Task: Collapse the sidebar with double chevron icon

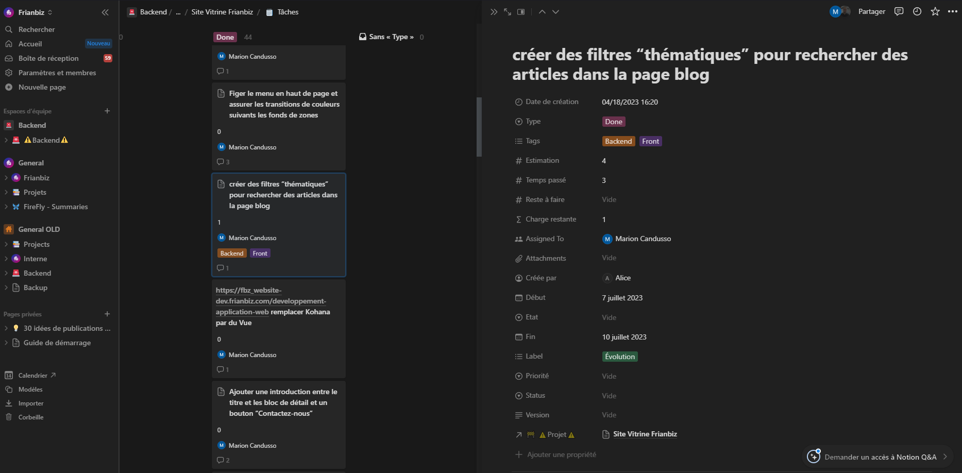Action: tap(105, 12)
